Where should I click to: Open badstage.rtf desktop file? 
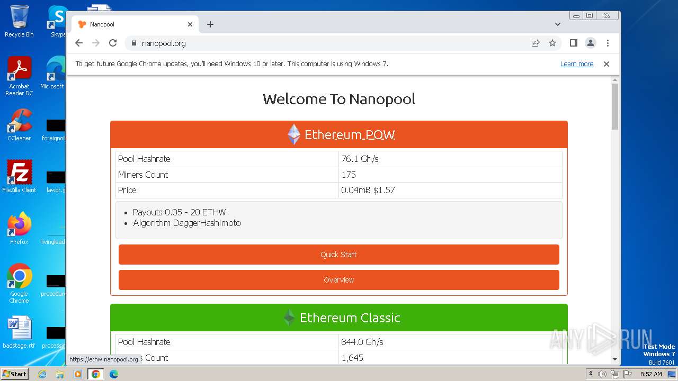click(x=19, y=332)
